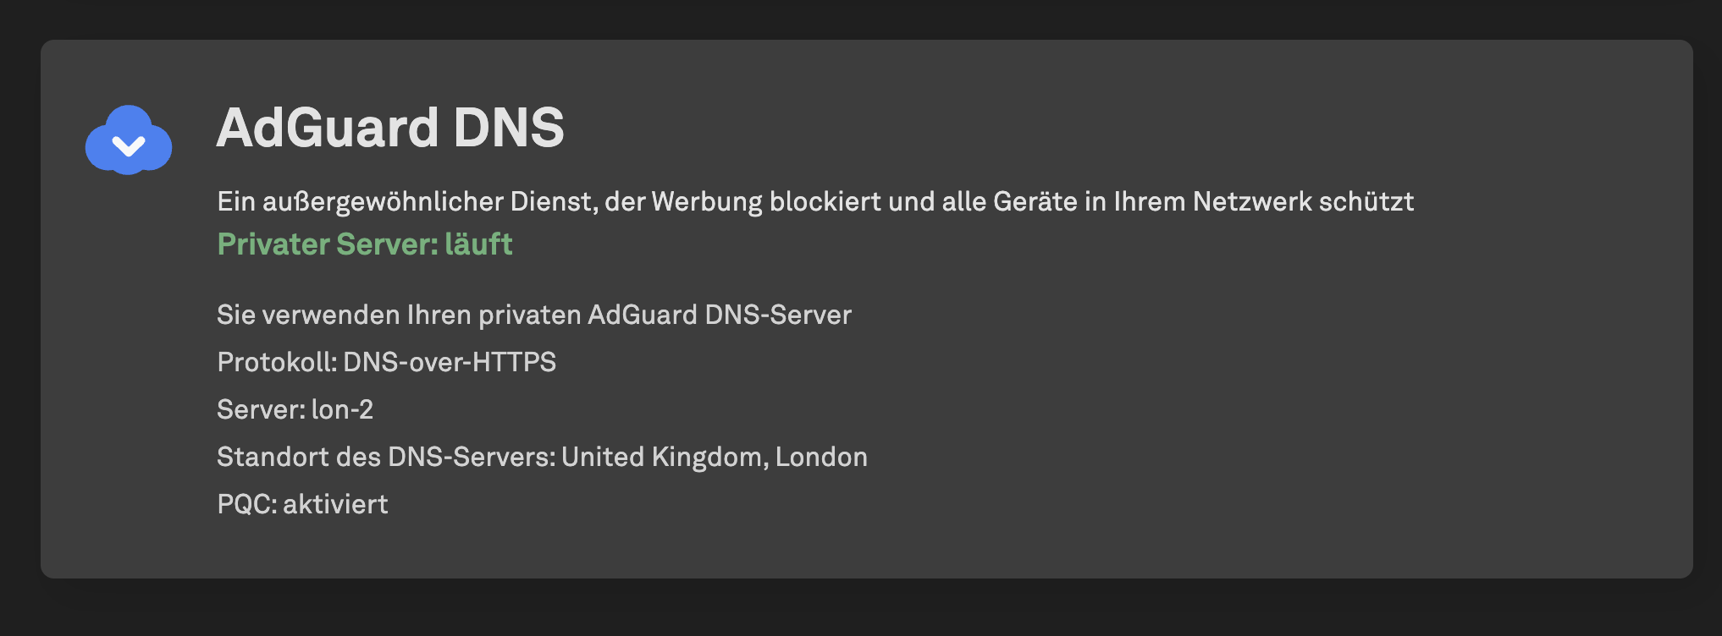Screen dimensions: 1722x636
Task: Click the description about blocking Werbung
Action: pos(814,201)
